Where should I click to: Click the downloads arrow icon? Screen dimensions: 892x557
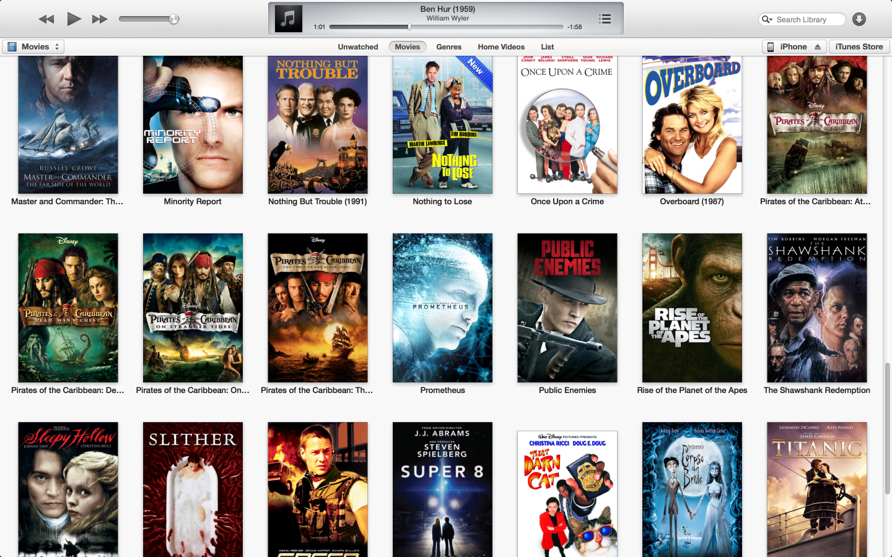tap(859, 19)
